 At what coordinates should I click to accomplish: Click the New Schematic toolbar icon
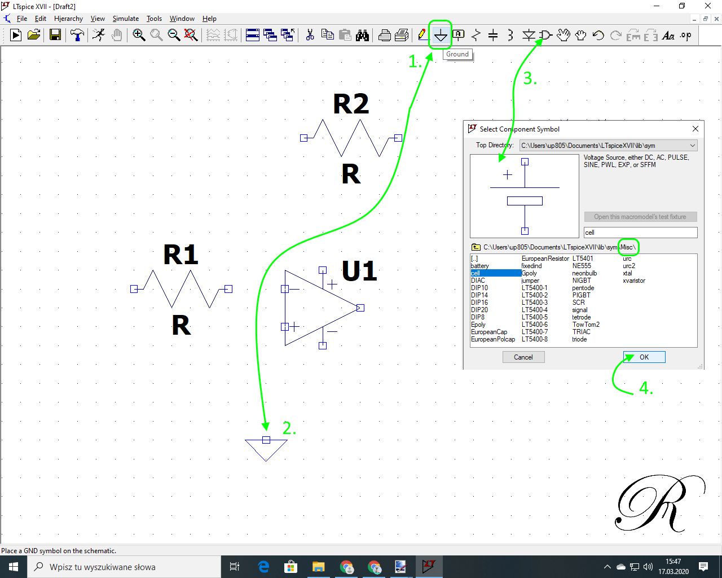pyautogui.click(x=16, y=35)
